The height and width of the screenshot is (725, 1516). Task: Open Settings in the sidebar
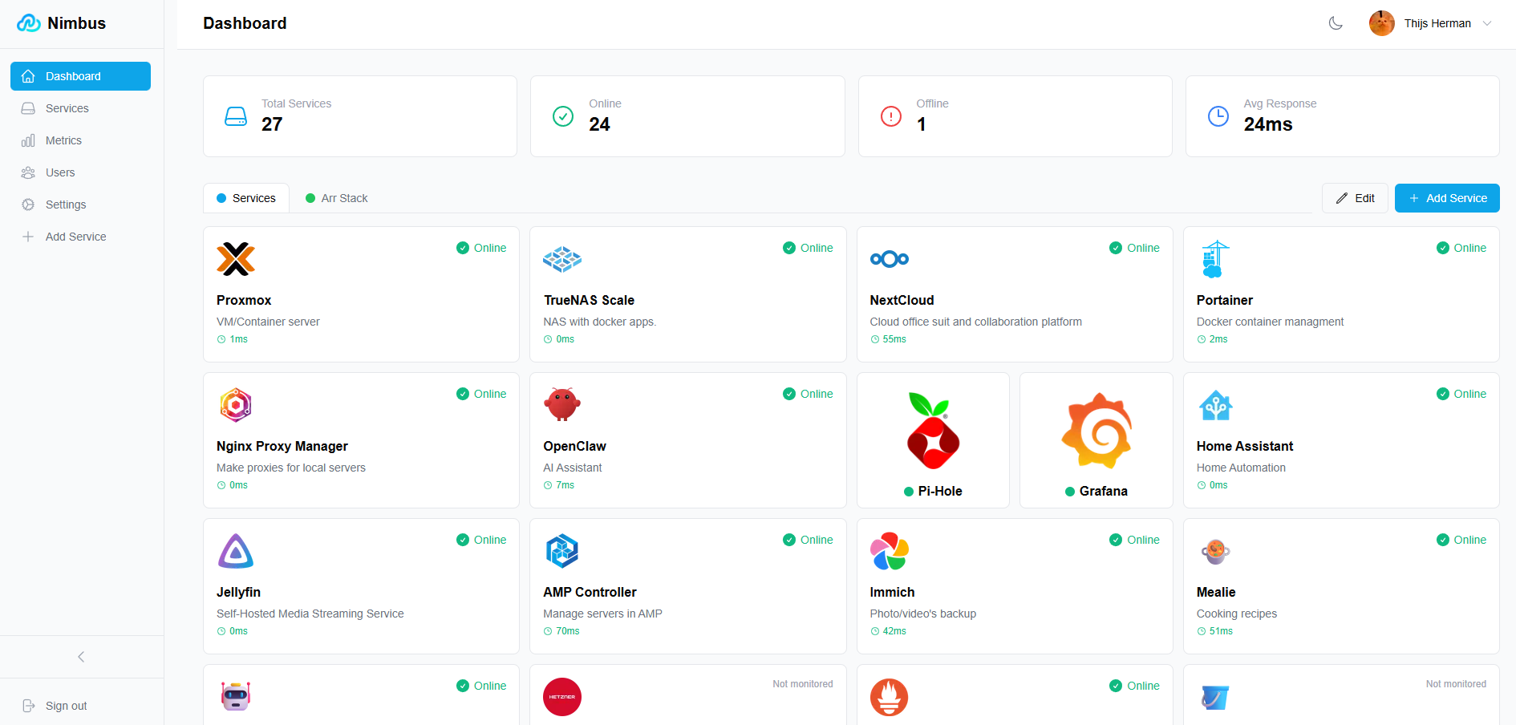tap(80, 205)
